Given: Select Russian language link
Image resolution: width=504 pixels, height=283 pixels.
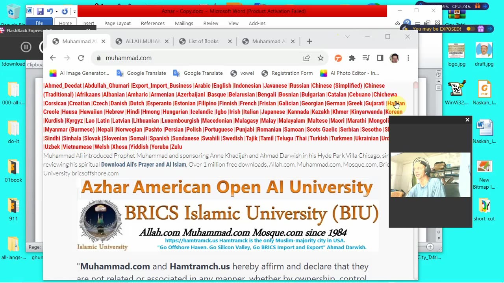Looking at the screenshot, I should 299,86.
